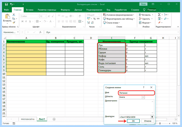Switch to the Вставка tab
Viewport: 182px width, 127px height.
point(29,10)
